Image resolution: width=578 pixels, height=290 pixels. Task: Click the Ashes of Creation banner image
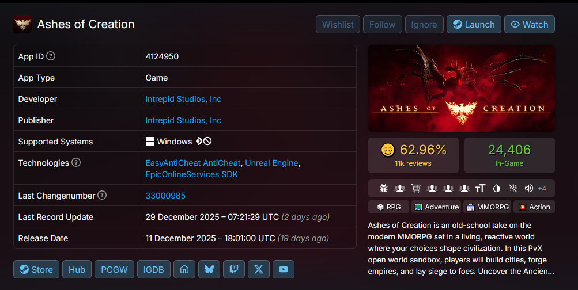tap(462, 89)
